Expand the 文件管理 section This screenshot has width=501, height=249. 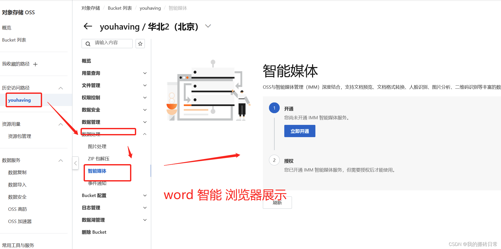145,85
